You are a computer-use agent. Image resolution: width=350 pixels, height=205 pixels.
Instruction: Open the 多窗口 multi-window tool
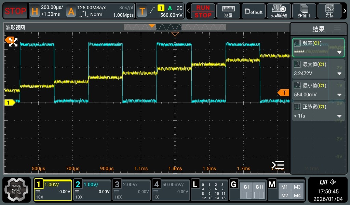(304, 11)
